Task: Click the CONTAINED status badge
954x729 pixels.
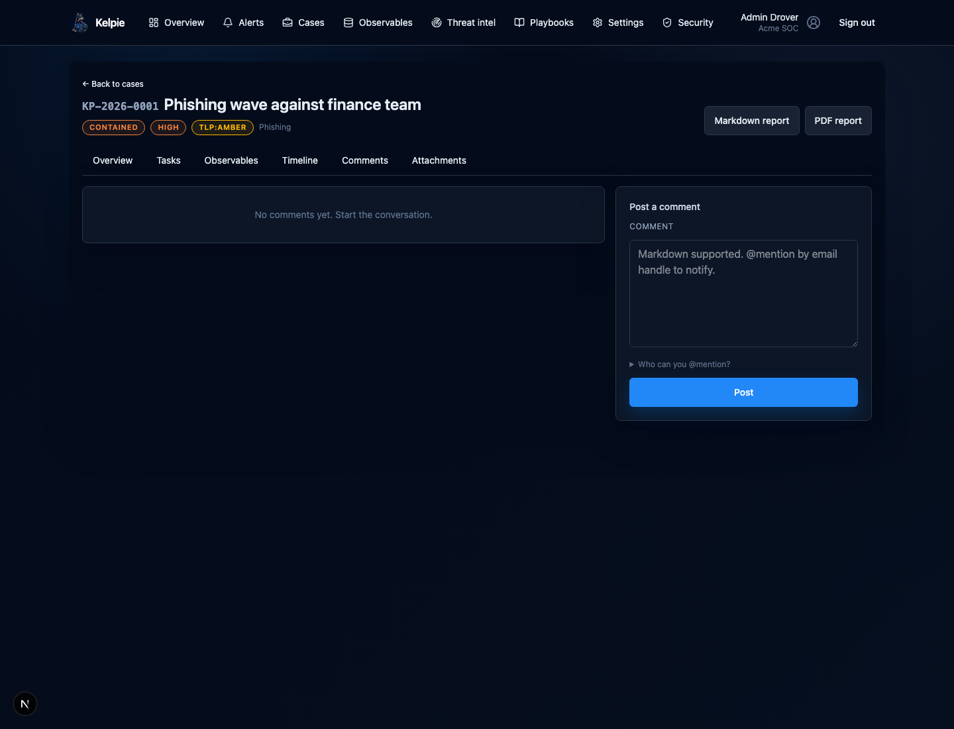Action: tap(113, 127)
